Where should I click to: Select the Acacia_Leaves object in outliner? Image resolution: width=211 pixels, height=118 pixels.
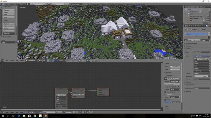(194, 18)
